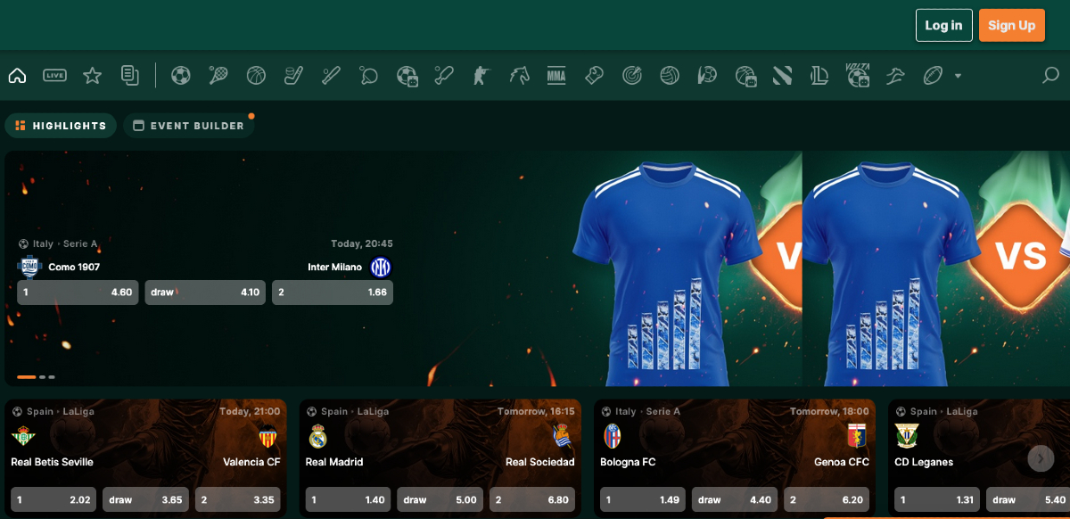Select the Darts target icon
This screenshot has height=519, width=1070.
632,76
